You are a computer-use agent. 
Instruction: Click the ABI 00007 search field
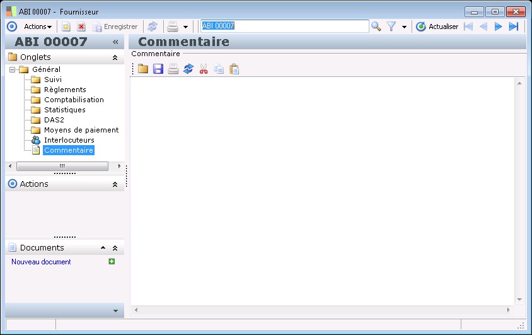point(284,26)
